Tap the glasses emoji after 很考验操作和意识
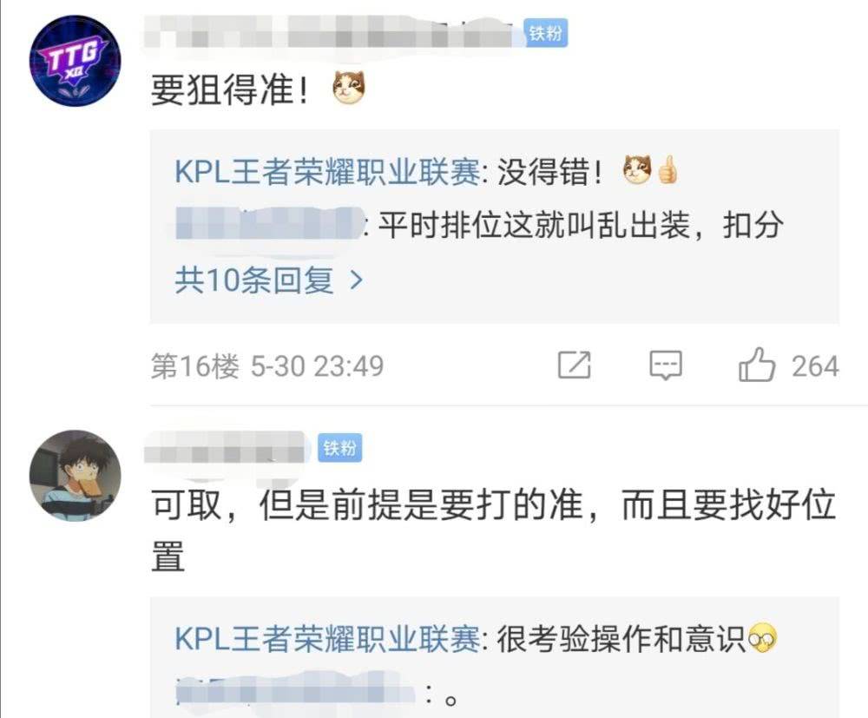 762,638
